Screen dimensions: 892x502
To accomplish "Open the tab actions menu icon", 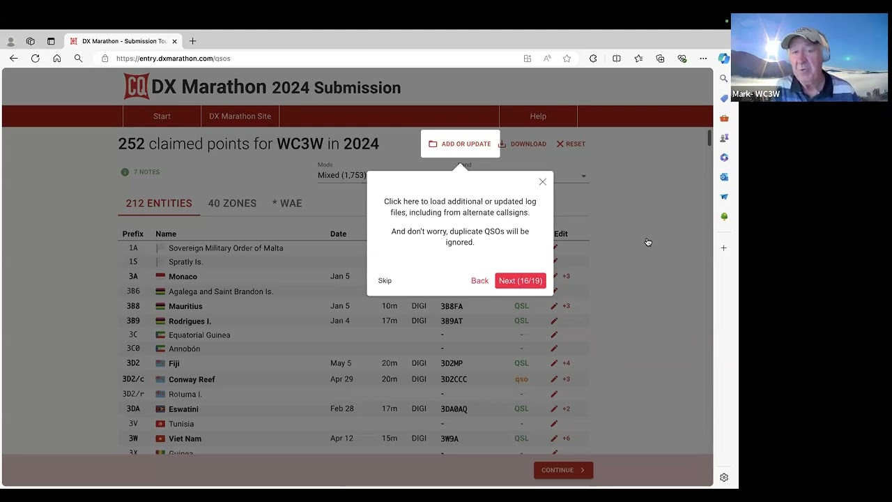I will pos(51,41).
